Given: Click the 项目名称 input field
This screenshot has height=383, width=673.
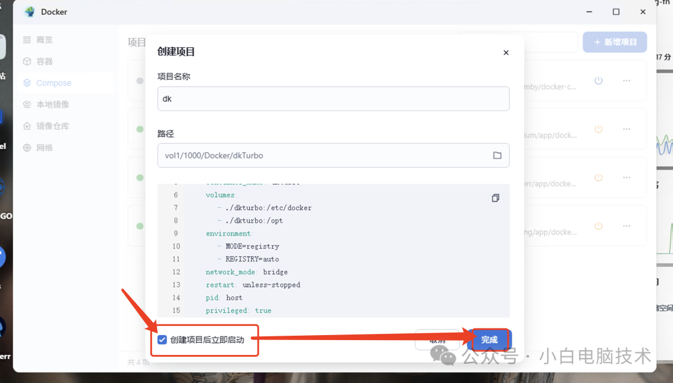Looking at the screenshot, I should (x=333, y=98).
